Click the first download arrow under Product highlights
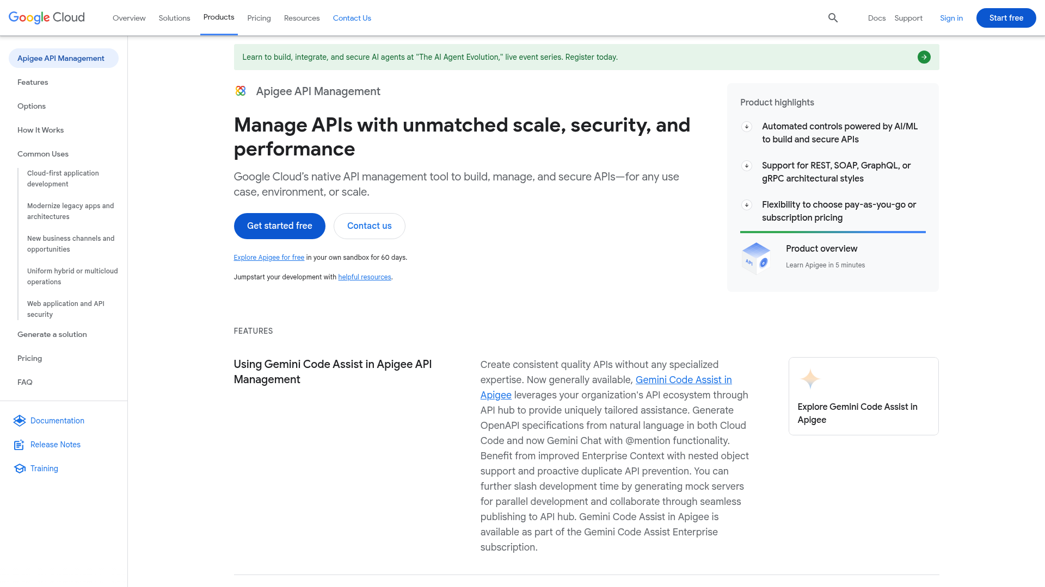Viewport: 1045px width, 587px height. click(x=746, y=127)
